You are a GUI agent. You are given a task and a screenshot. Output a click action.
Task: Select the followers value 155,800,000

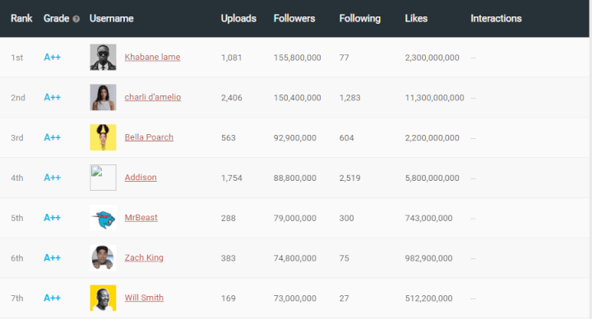[x=298, y=58]
